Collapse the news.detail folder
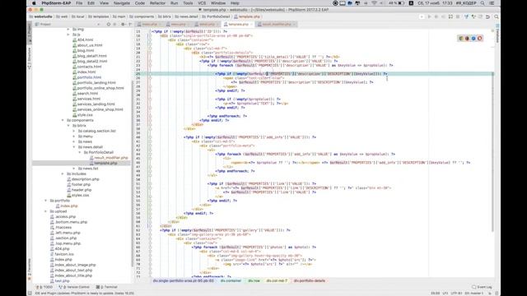This screenshot has width=527, height=296. pyautogui.click(x=74, y=147)
